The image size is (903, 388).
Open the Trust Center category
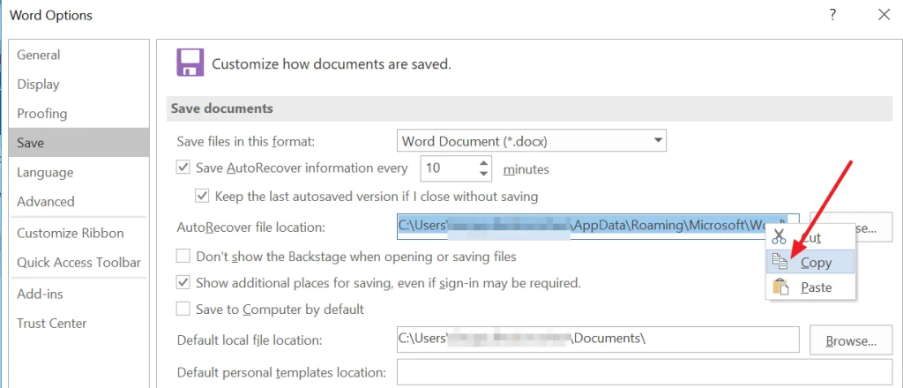[78, 324]
